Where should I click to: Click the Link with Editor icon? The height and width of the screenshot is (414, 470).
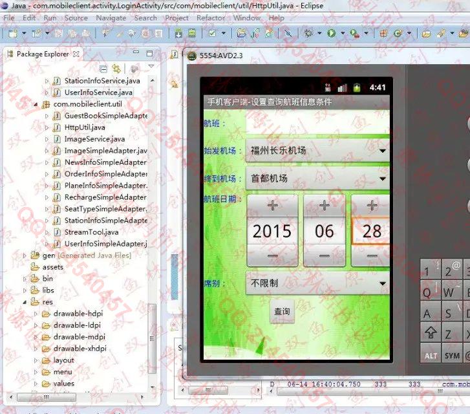point(116,69)
